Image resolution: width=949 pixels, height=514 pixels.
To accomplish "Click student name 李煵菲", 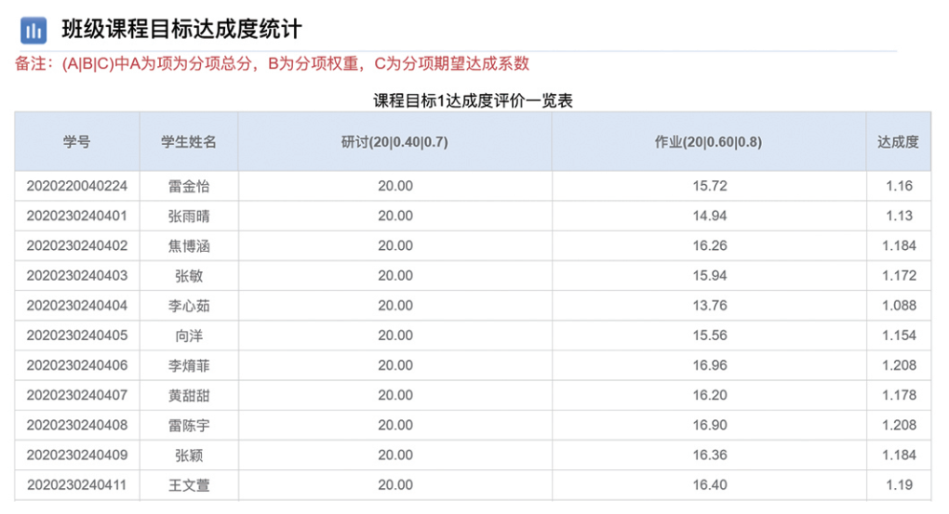I will pyautogui.click(x=189, y=365).
